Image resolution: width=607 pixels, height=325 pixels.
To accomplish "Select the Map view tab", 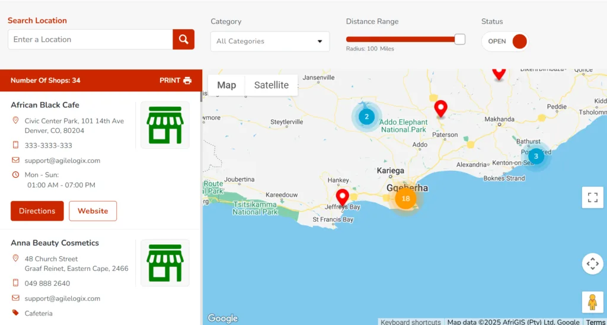I will coord(226,85).
